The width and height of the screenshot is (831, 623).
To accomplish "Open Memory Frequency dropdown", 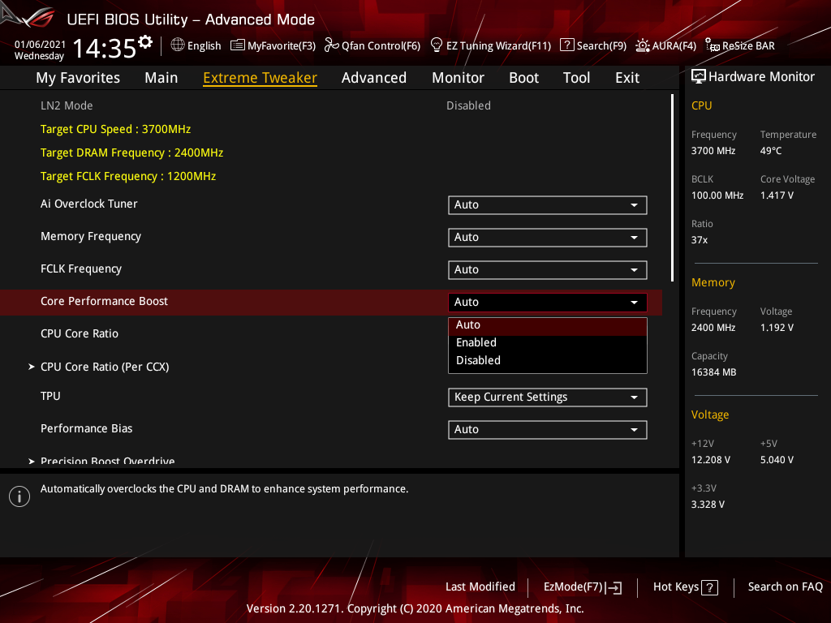I will pos(548,238).
